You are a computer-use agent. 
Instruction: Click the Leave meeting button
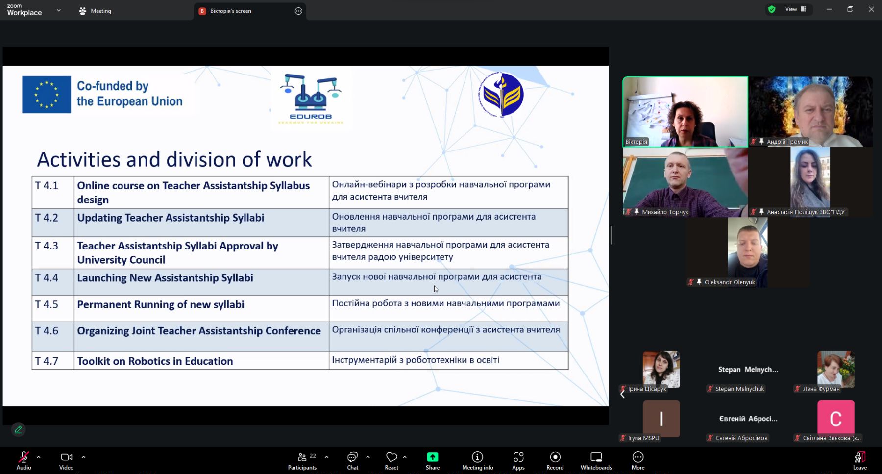point(859,460)
